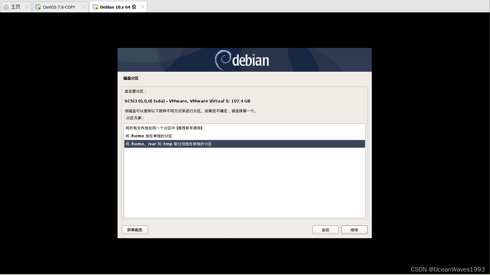Click the 磁盘分区 heading
490x275 pixels.
[131, 78]
